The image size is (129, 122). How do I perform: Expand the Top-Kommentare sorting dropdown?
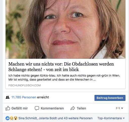pyautogui.click(x=111, y=118)
